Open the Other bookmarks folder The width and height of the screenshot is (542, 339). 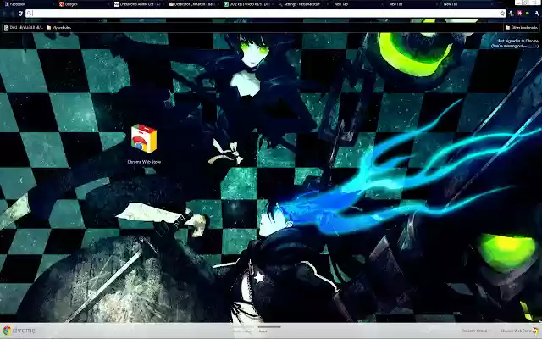(522, 27)
